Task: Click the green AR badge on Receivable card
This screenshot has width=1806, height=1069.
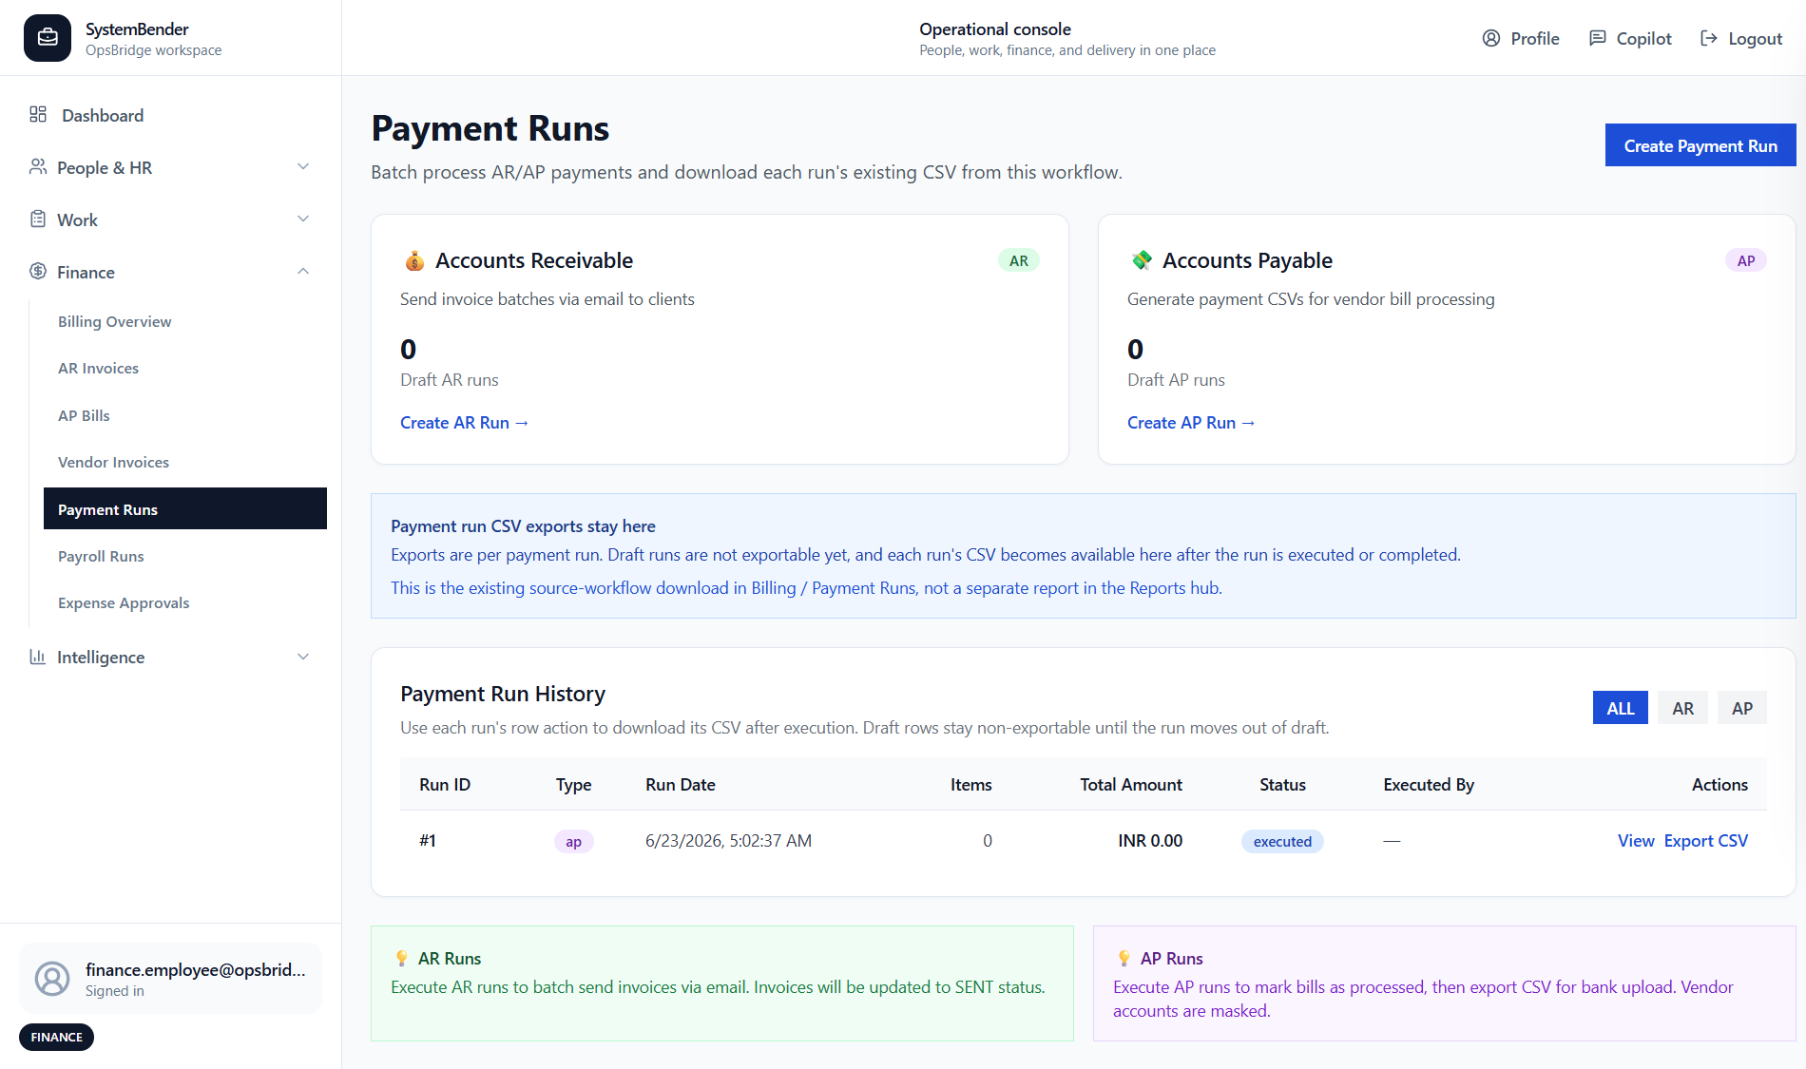Action: (1019, 260)
